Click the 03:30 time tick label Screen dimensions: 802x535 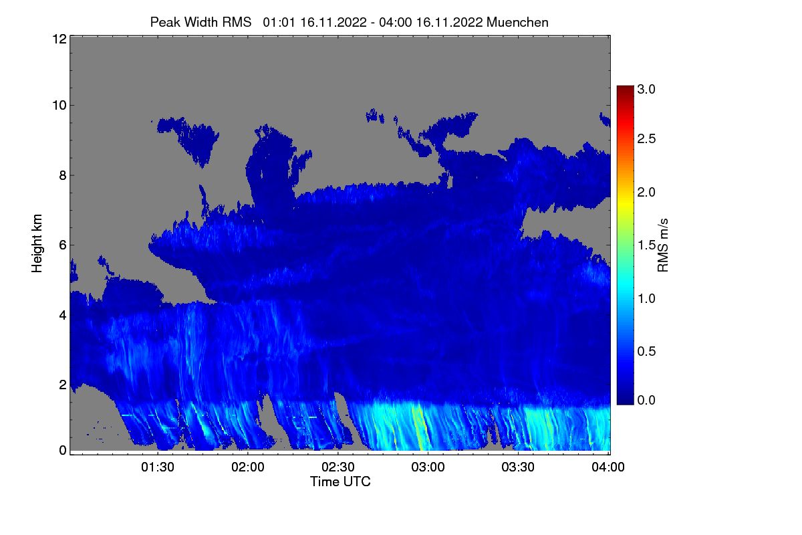(519, 467)
